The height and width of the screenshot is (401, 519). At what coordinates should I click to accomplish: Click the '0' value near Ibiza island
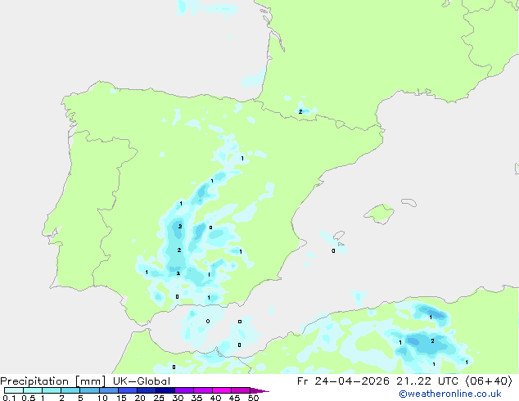333,250
